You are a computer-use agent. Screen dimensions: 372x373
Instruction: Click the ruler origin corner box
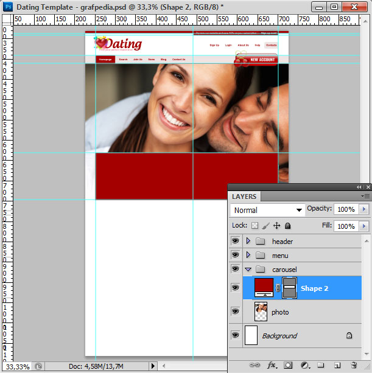tap(7, 19)
